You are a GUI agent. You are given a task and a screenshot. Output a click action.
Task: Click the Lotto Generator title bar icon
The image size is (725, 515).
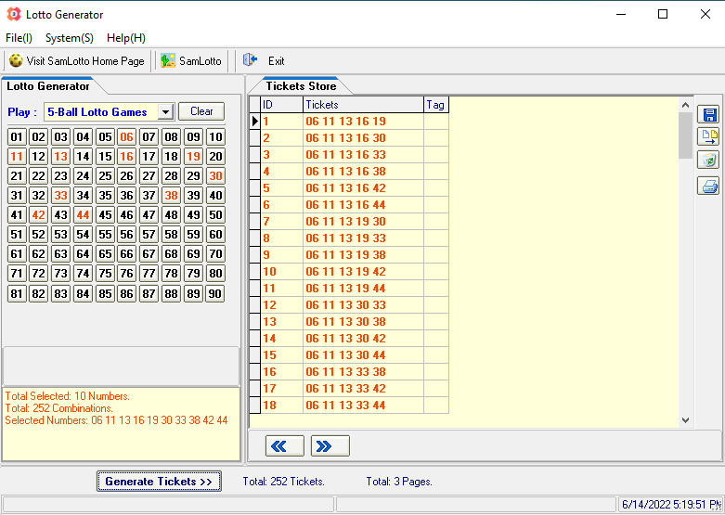coord(14,14)
